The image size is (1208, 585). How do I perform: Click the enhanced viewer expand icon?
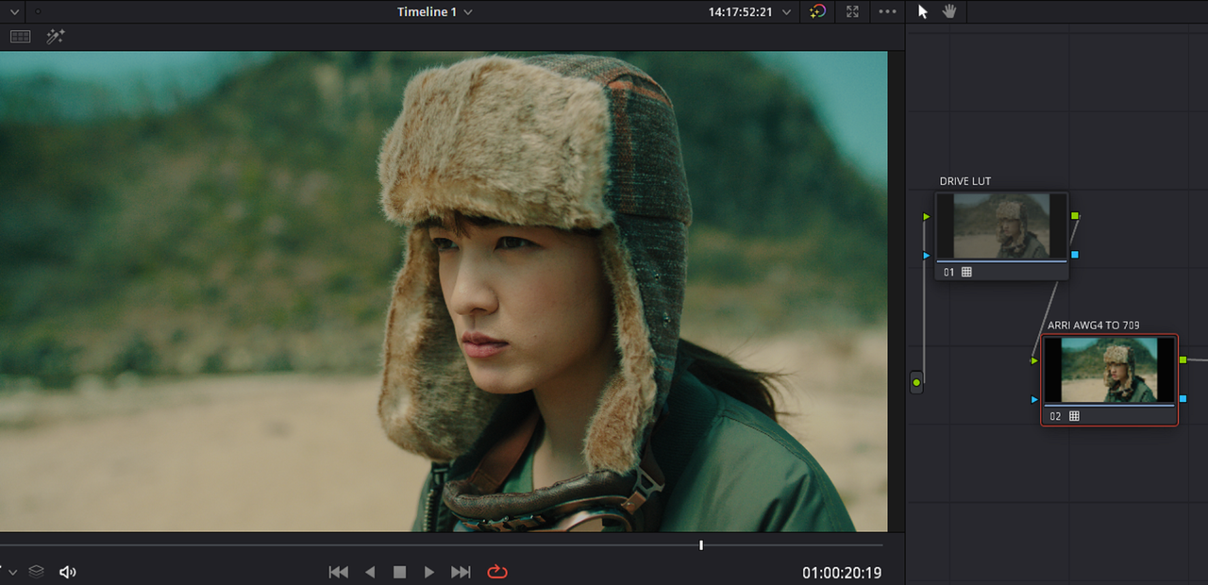click(x=852, y=11)
